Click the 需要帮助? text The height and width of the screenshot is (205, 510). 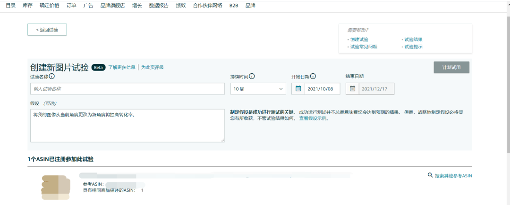(x=358, y=30)
